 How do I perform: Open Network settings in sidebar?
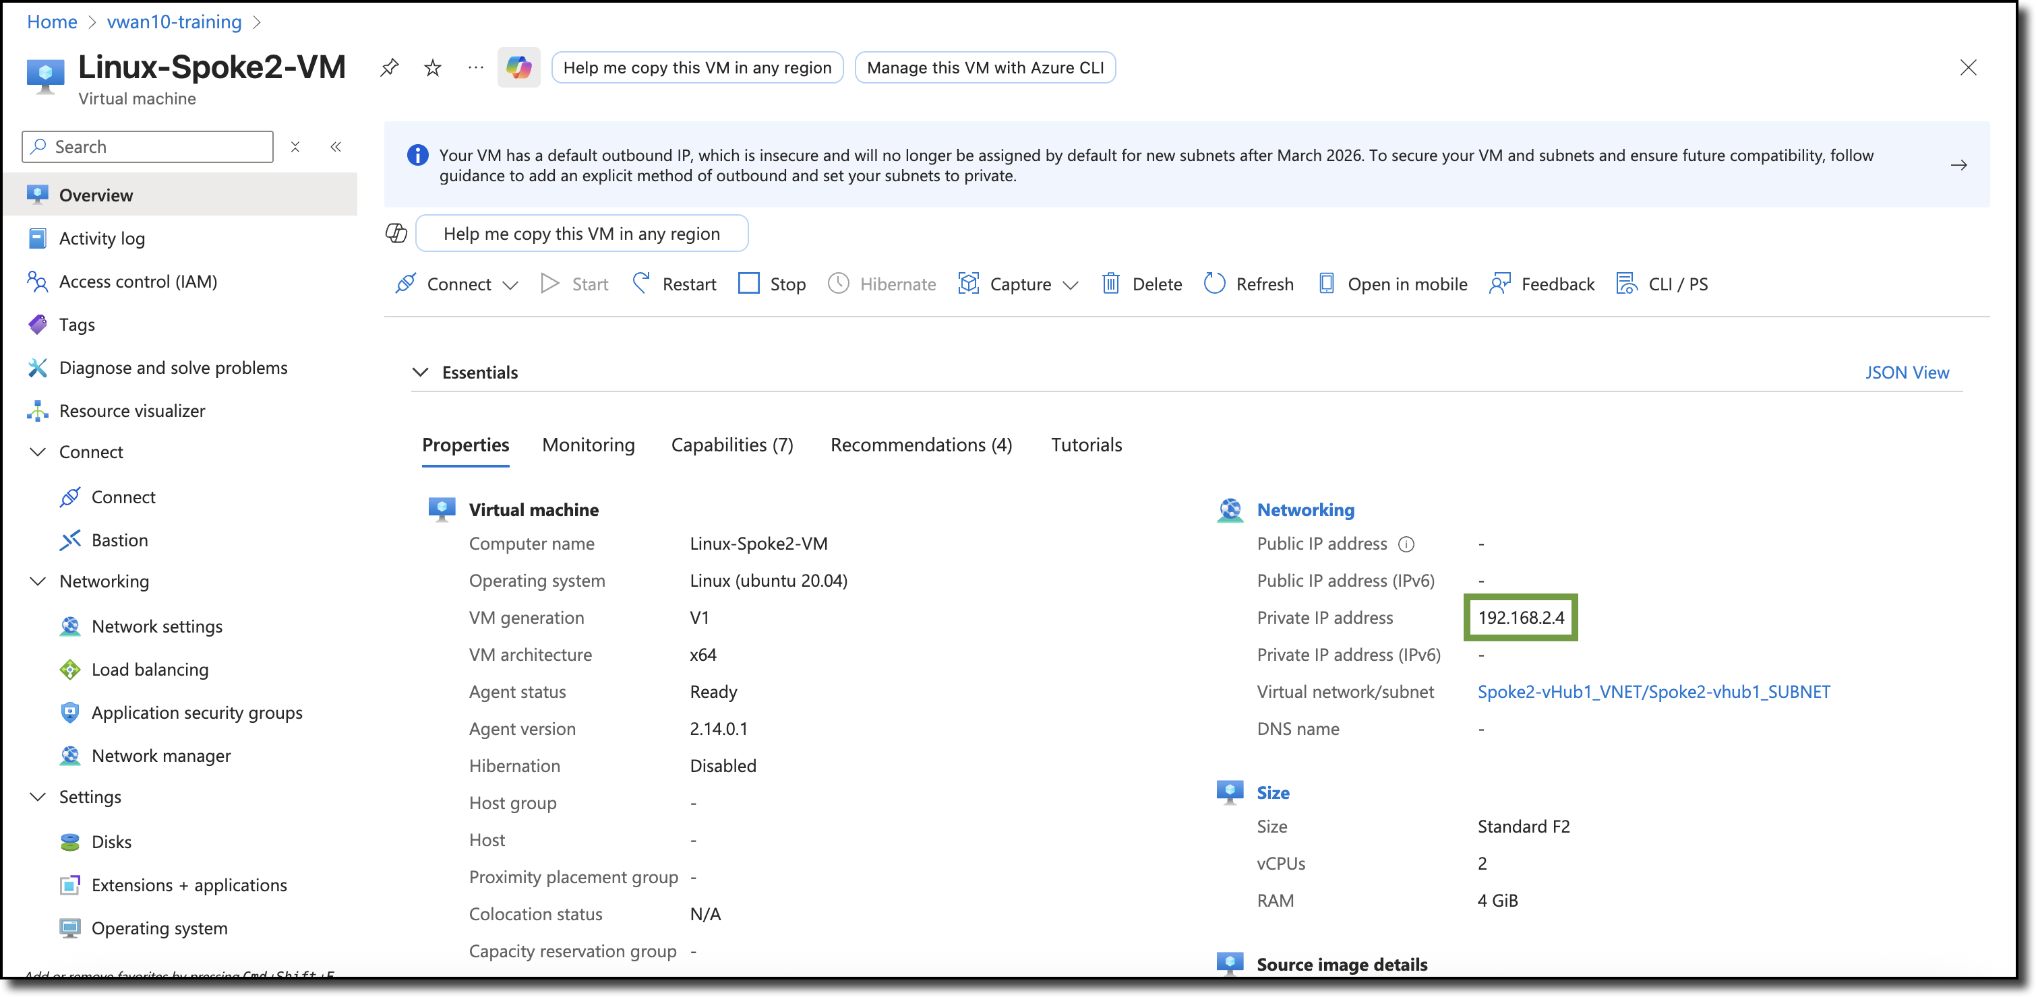tap(156, 626)
